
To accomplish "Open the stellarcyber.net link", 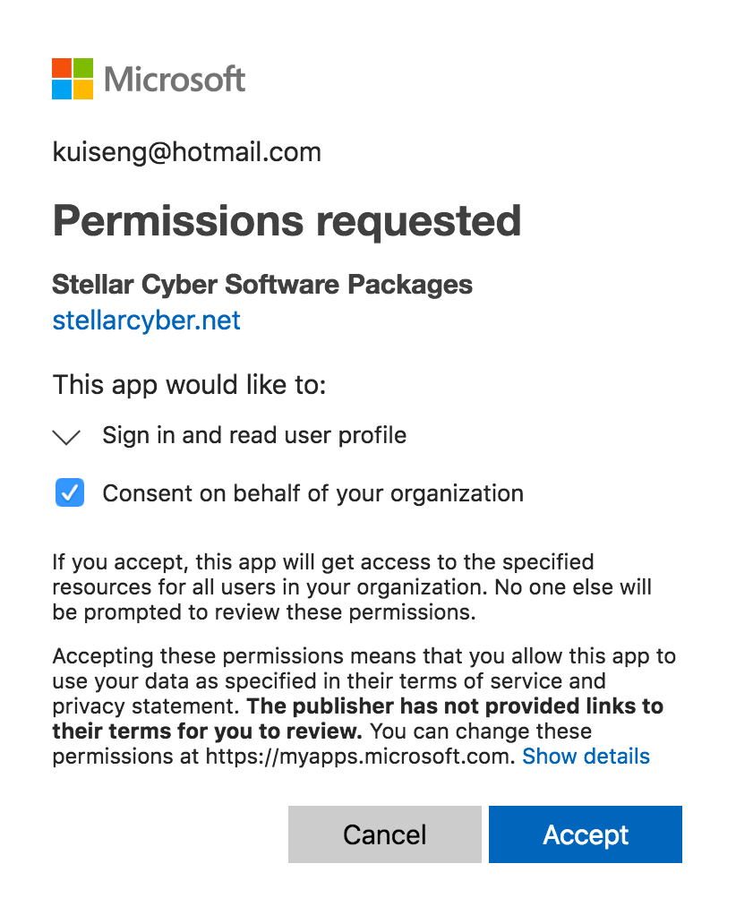I will (x=146, y=321).
